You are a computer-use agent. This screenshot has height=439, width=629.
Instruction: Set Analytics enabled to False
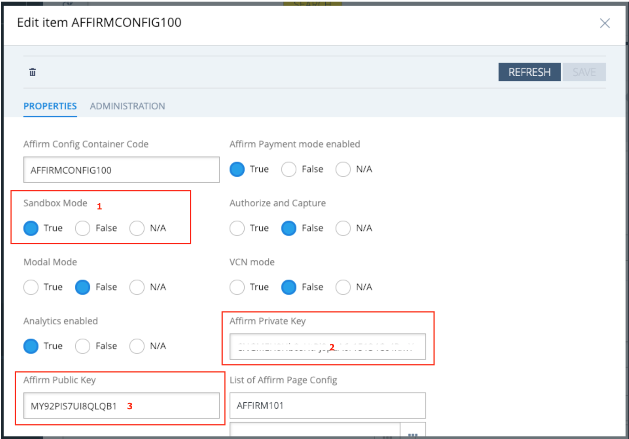[x=82, y=346]
